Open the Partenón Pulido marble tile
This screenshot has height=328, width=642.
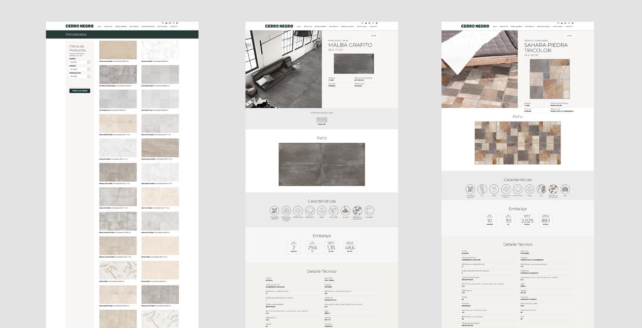click(x=118, y=148)
